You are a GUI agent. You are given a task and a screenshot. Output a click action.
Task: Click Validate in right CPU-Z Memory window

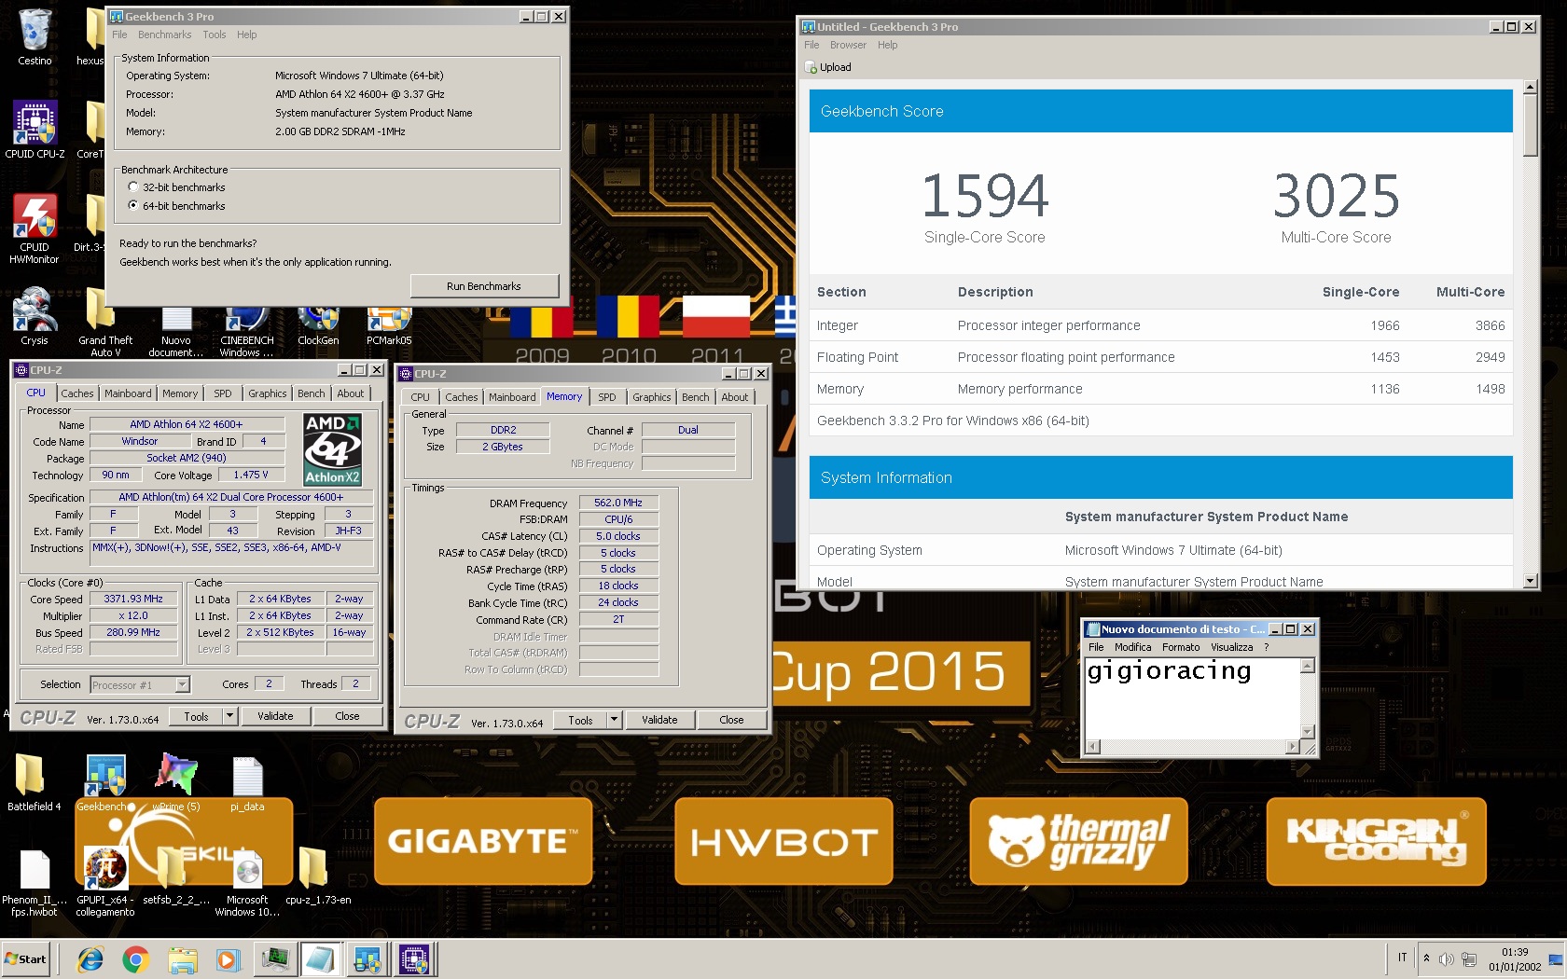pyautogui.click(x=659, y=720)
